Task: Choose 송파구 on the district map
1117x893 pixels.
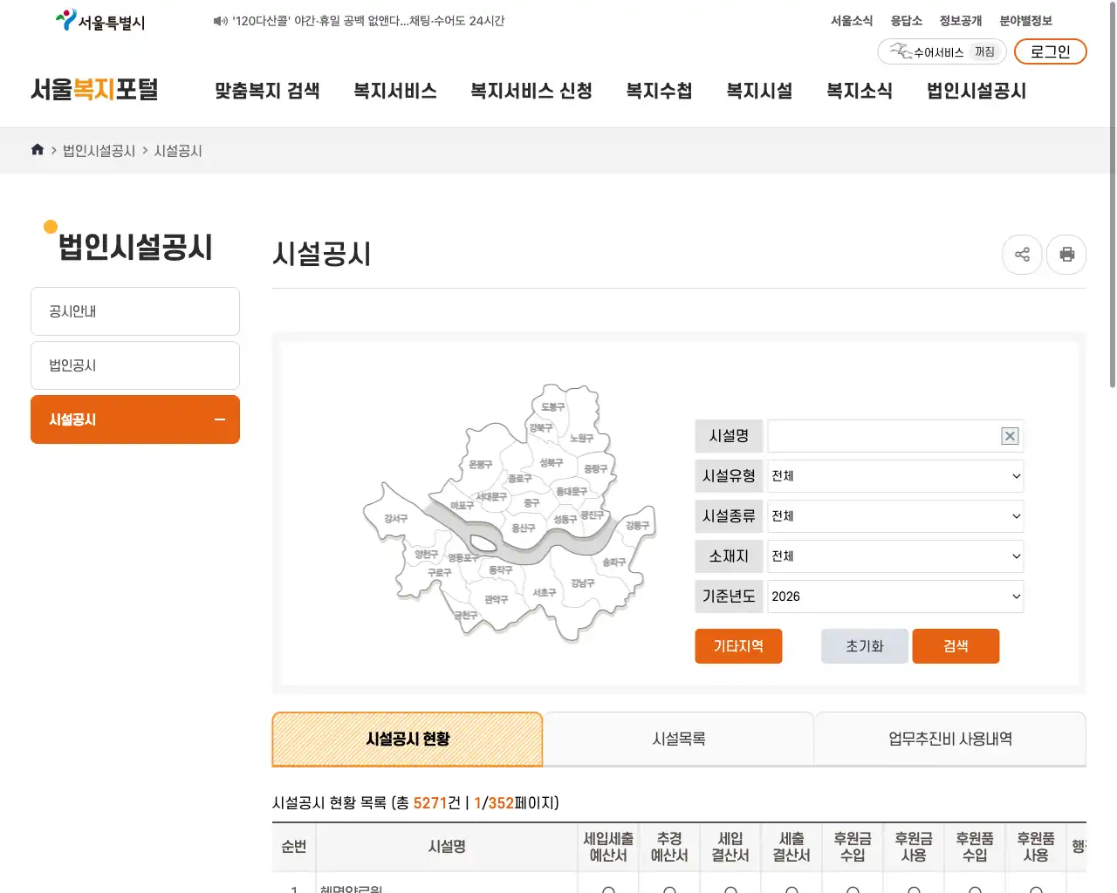Action: (613, 562)
